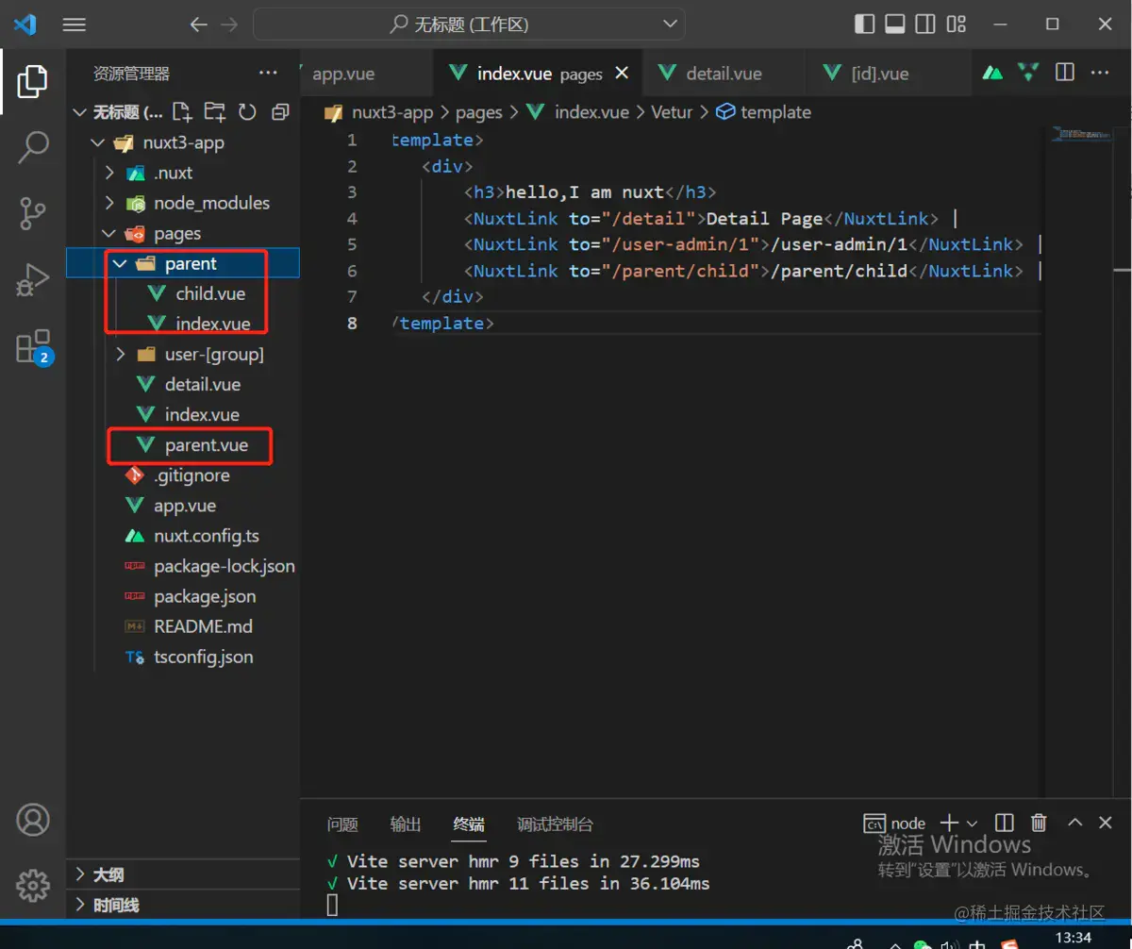Click the New File icon in explorer
The width and height of the screenshot is (1132, 949).
coord(182,112)
